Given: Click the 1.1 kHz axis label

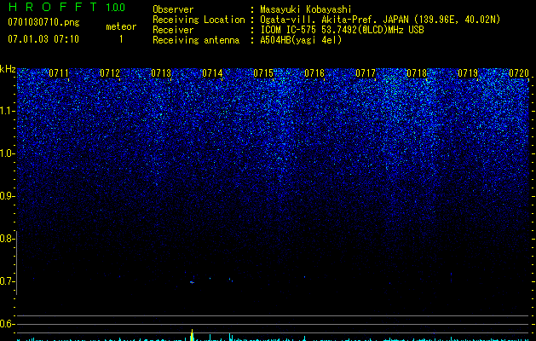Looking at the screenshot, I should [x=7, y=111].
